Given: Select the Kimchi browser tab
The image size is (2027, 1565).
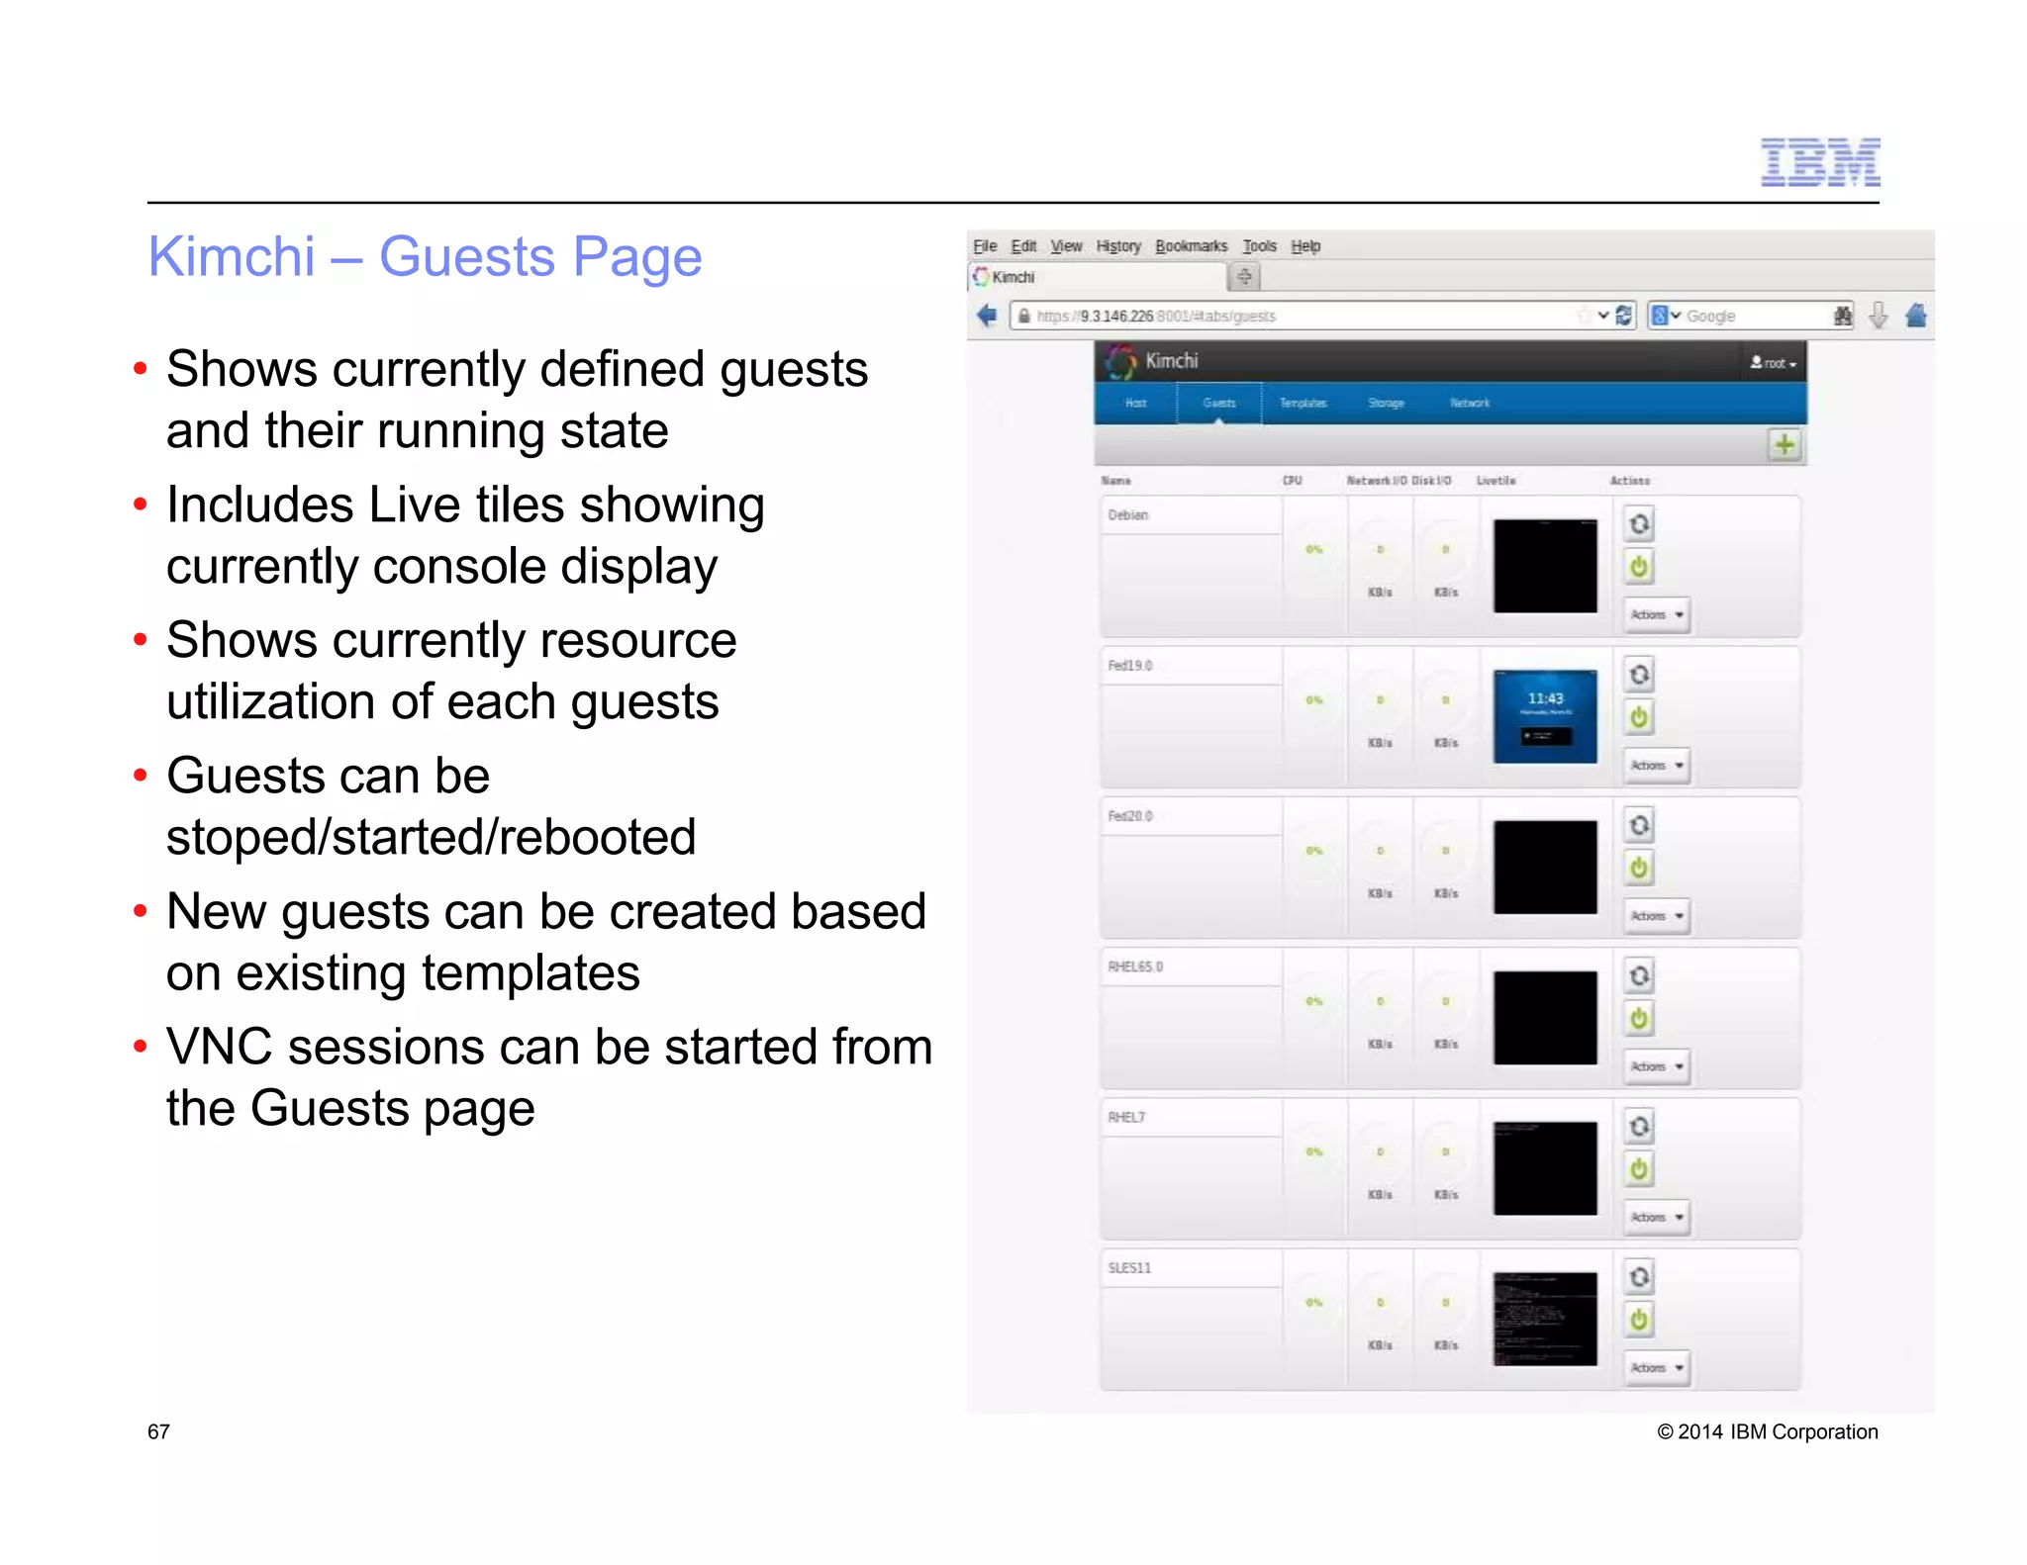Looking at the screenshot, I should [x=1097, y=277].
